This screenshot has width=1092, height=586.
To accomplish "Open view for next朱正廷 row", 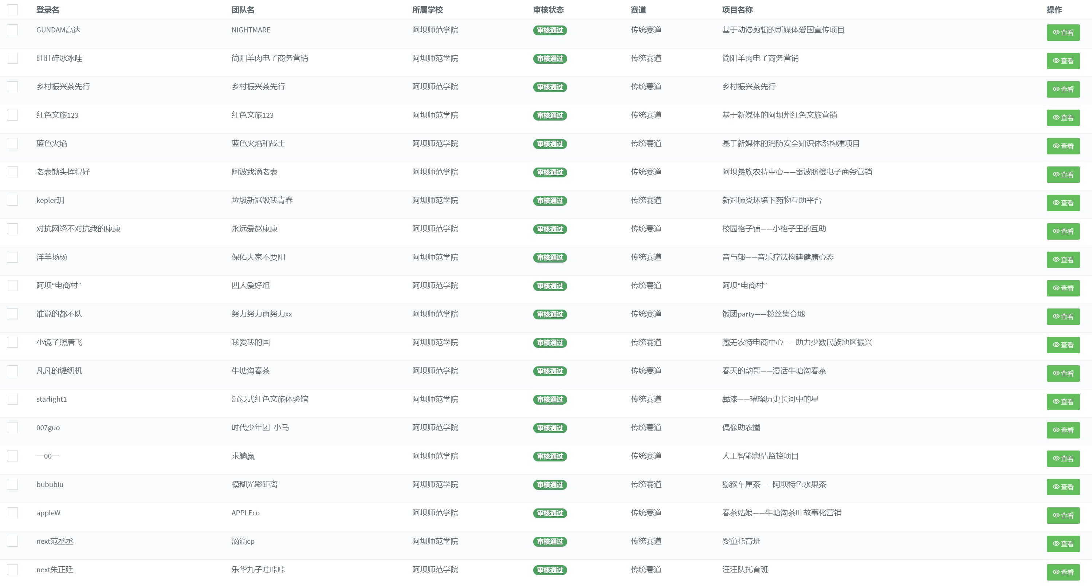I will coord(1063,572).
